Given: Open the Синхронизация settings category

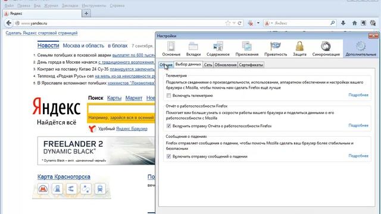Looking at the screenshot, I should tap(326, 49).
